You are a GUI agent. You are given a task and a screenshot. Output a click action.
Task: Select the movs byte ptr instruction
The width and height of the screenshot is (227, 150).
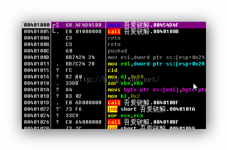pos(157,90)
